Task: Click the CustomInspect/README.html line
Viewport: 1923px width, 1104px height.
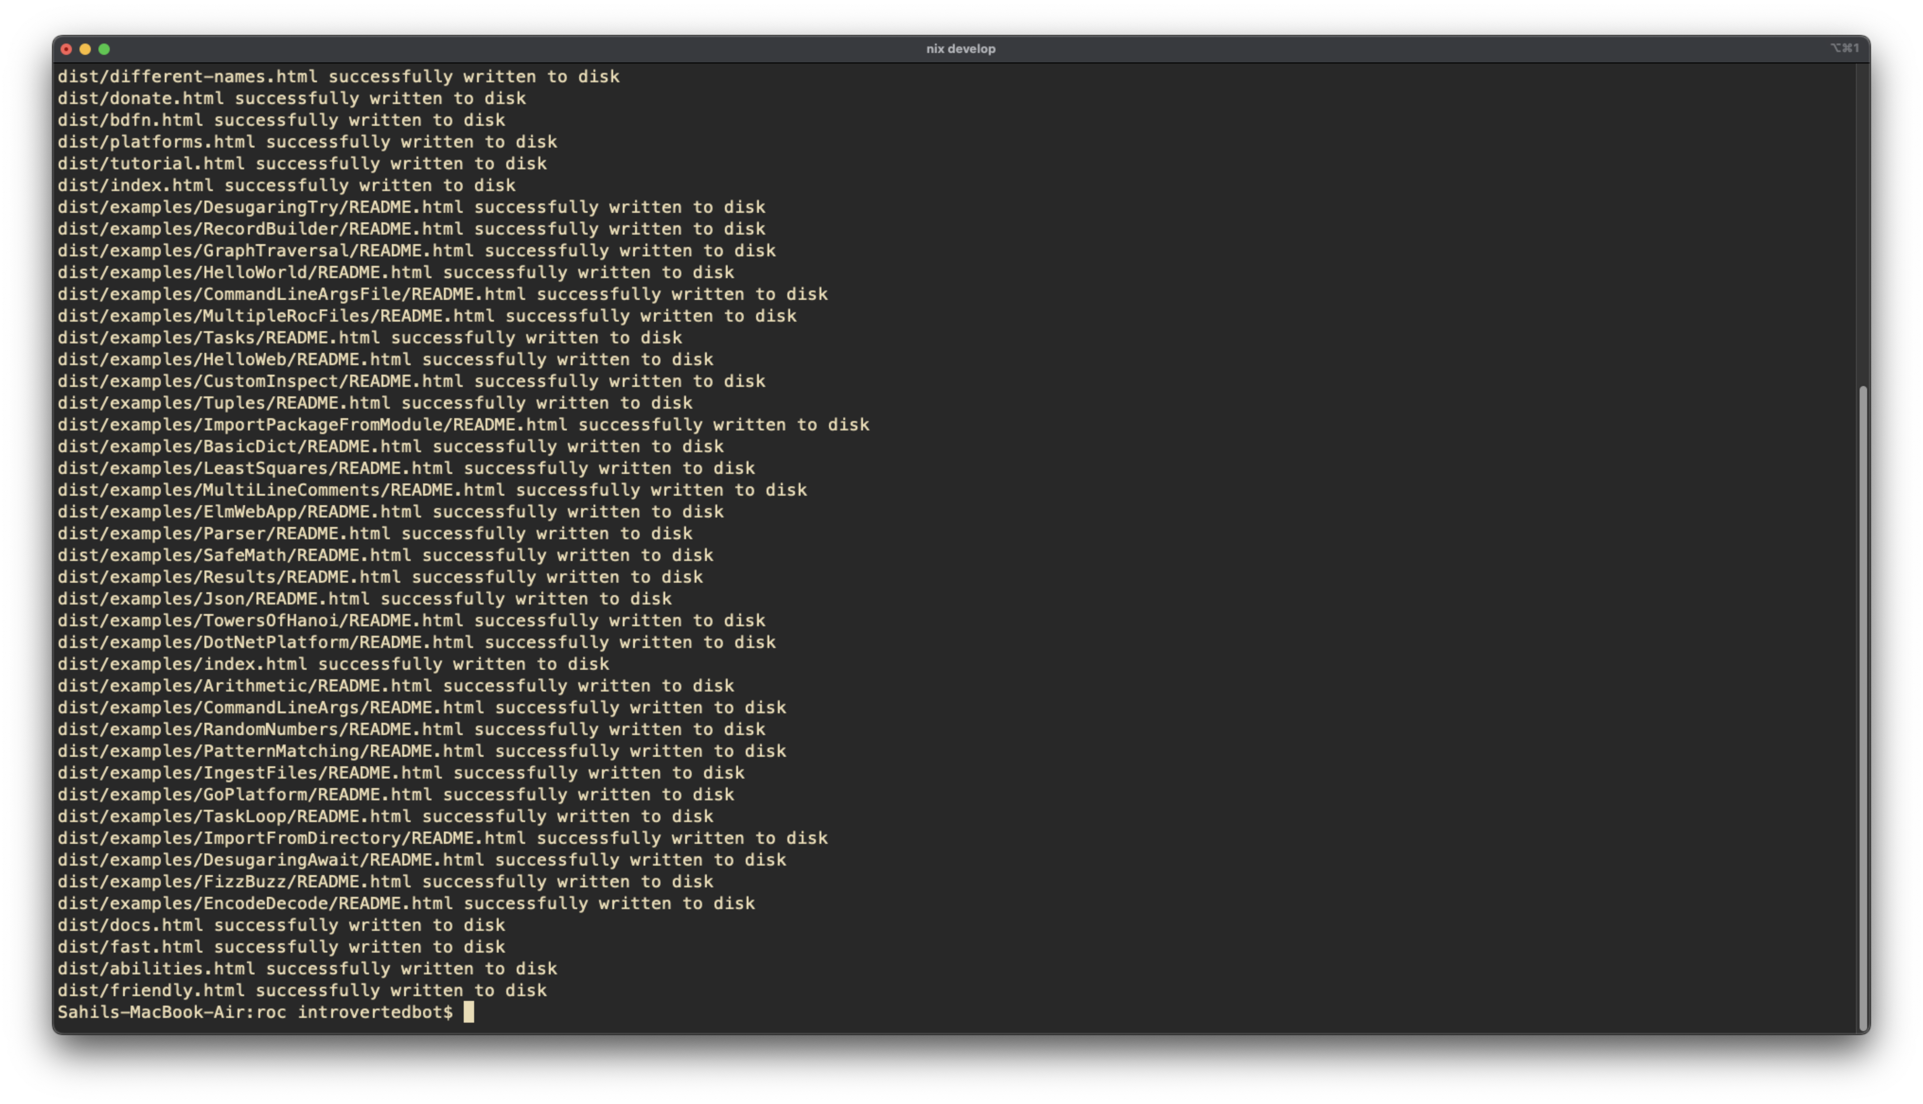Action: 412,381
